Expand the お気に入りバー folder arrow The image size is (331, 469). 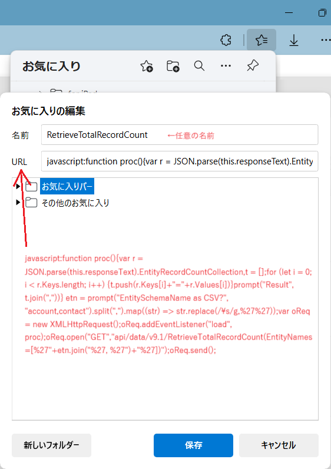click(18, 187)
